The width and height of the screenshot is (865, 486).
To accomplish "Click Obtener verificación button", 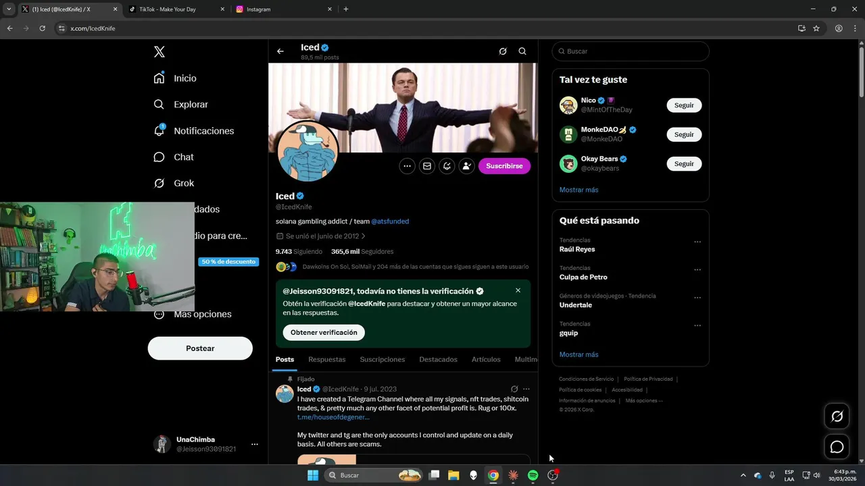I will coord(324,333).
